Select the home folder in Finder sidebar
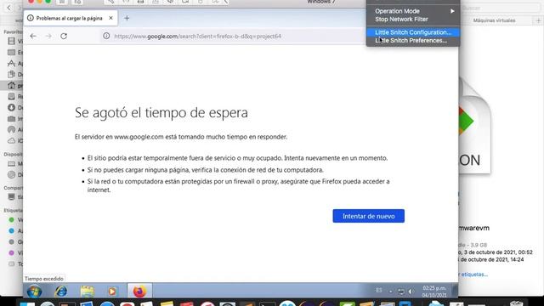Viewport: 544px width, 306px height. [x=11, y=85]
